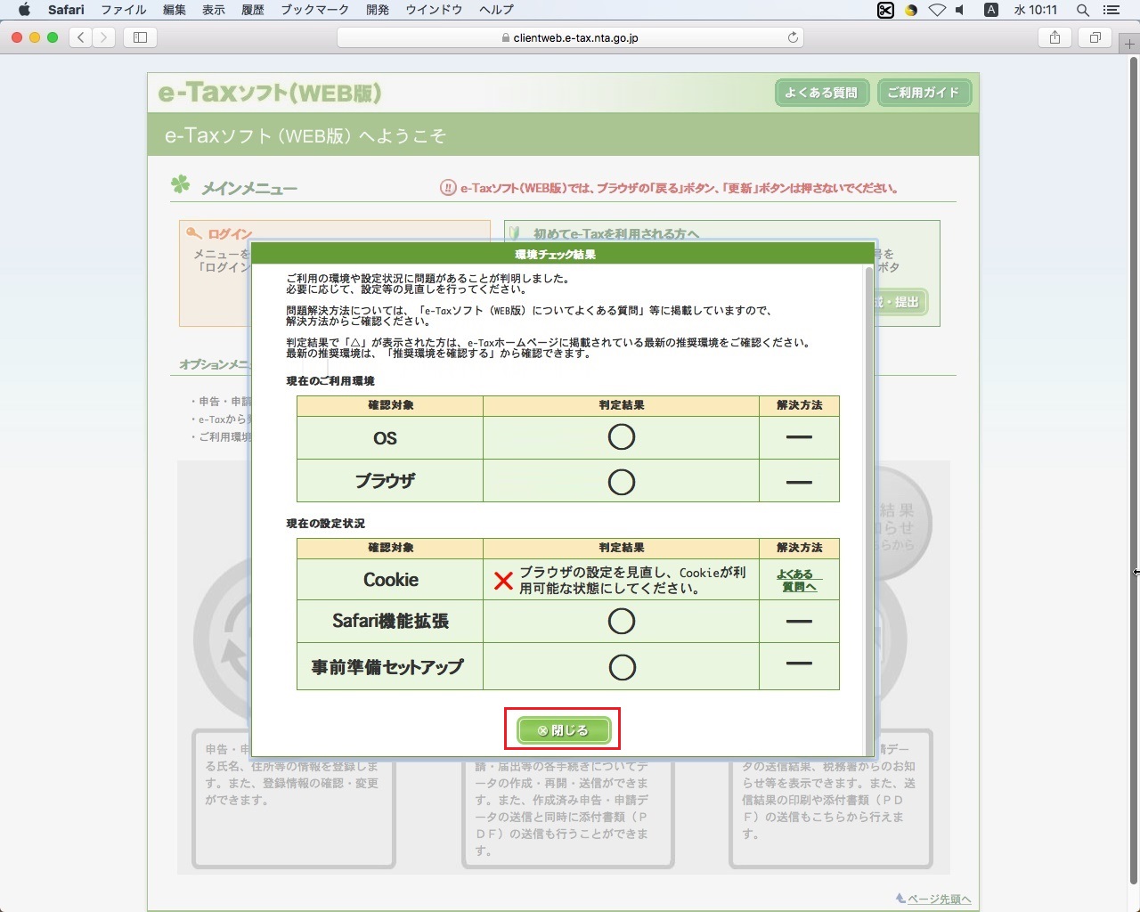Image resolution: width=1140 pixels, height=912 pixels.
Task: Show all tabs overview in Safari
Action: click(1095, 37)
